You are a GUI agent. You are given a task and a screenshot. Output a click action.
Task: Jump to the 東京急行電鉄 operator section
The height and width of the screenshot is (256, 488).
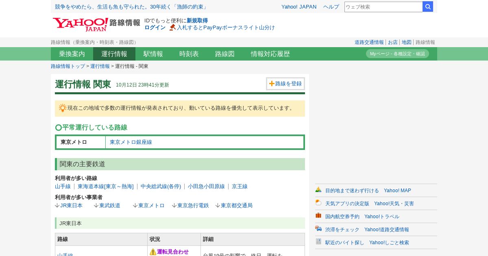[193, 206]
